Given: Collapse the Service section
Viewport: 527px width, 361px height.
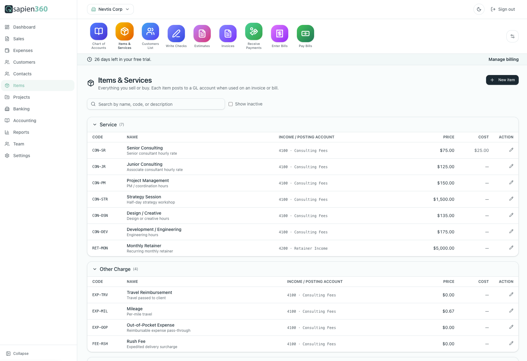Looking at the screenshot, I should pyautogui.click(x=95, y=125).
